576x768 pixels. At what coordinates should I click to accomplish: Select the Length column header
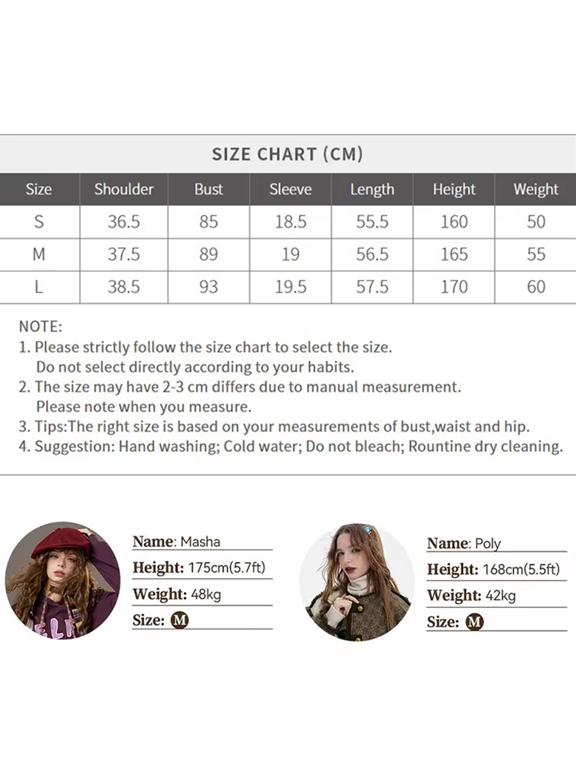[x=372, y=189]
